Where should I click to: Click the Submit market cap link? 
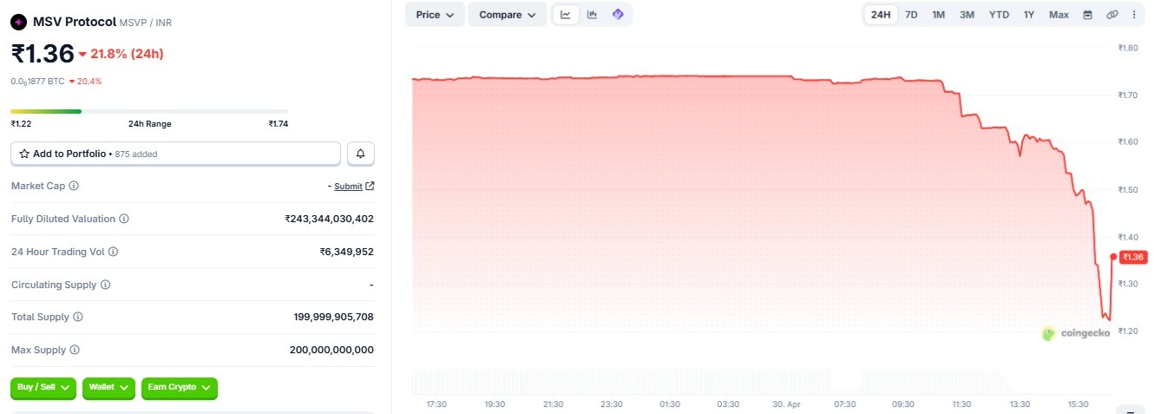pos(348,186)
